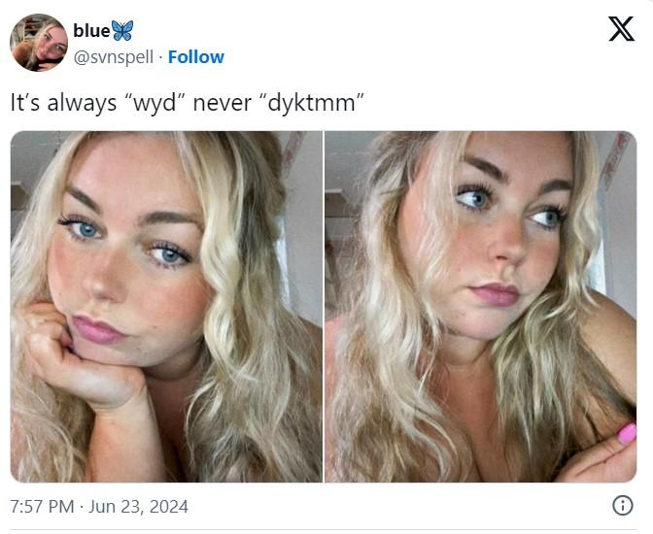Click the display name "blue"
Screen dimensions: 653x534
pyautogui.click(x=91, y=30)
